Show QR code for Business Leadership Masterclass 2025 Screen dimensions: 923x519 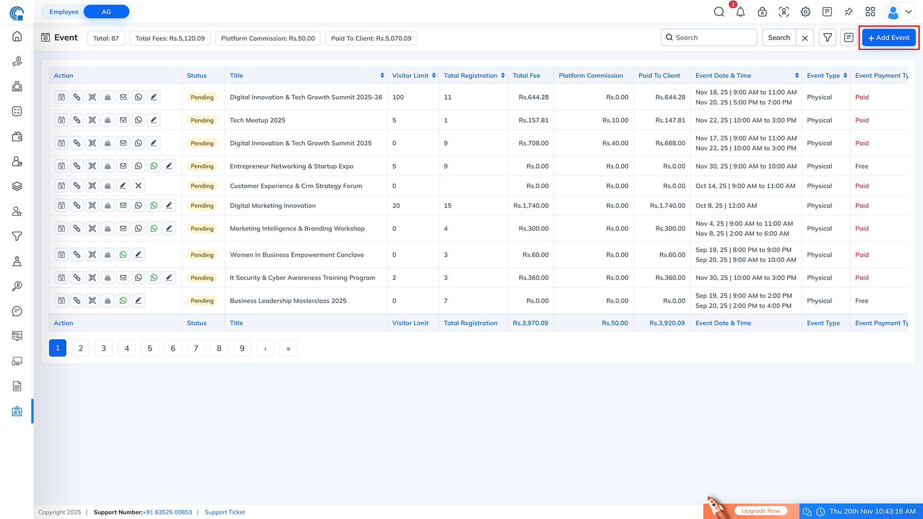coord(92,300)
